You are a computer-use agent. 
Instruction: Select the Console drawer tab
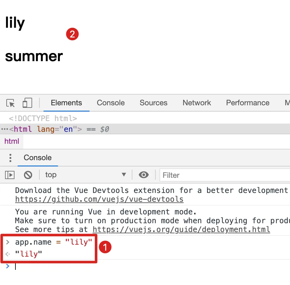[x=38, y=158]
